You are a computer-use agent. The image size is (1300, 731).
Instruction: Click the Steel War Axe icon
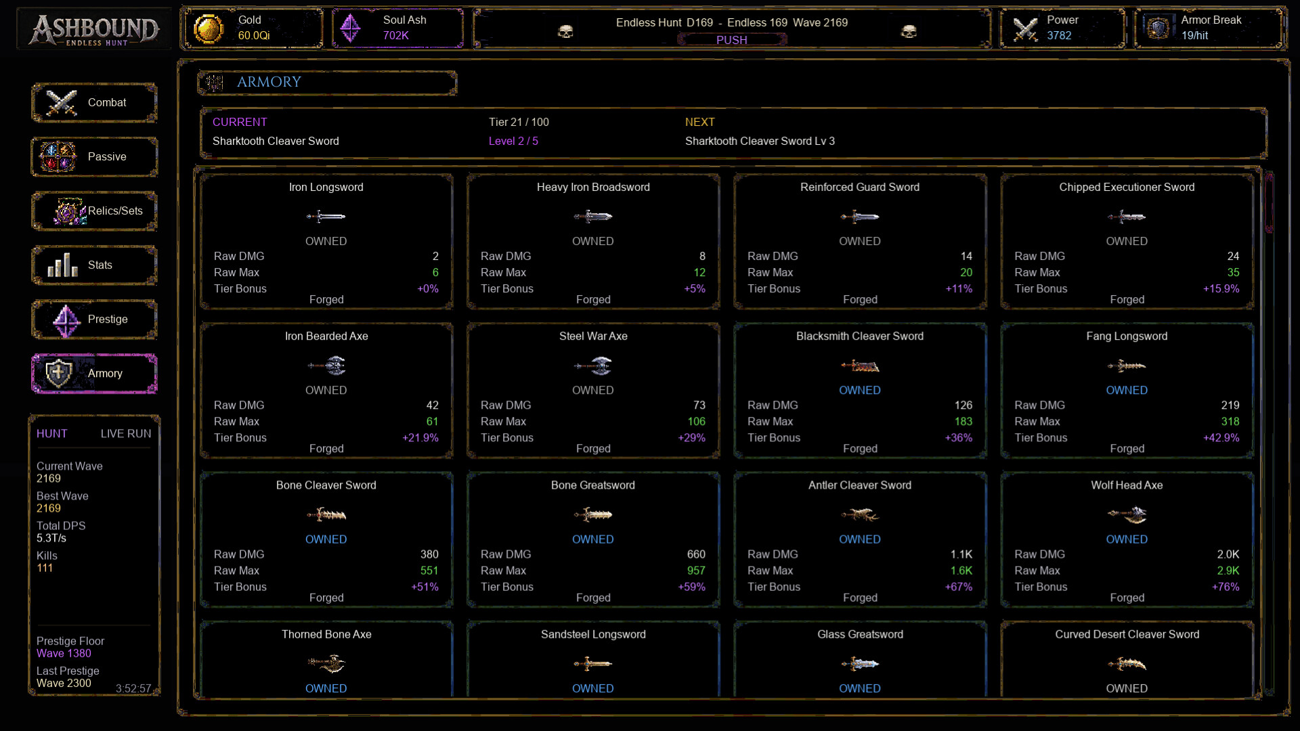pos(593,366)
